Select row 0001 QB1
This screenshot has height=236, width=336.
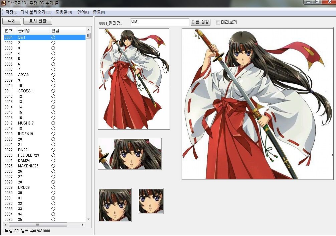(x=44, y=37)
